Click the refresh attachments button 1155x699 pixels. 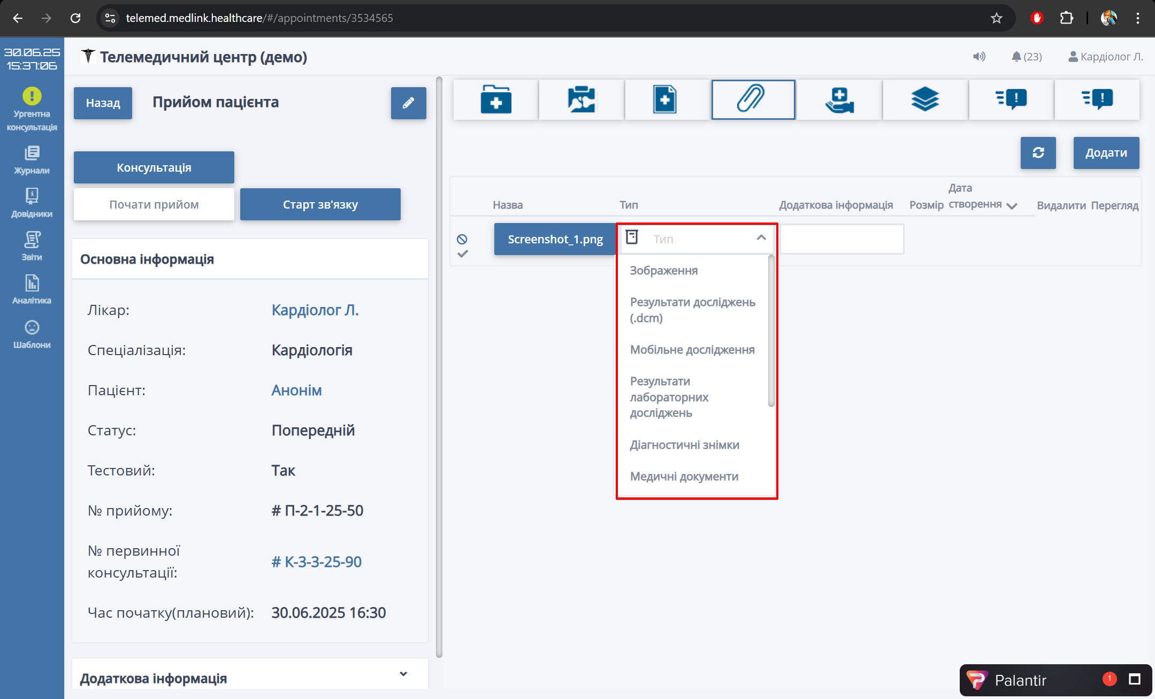(1038, 153)
